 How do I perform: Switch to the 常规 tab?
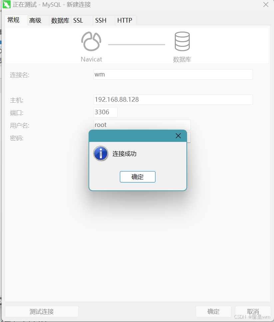pyautogui.click(x=16, y=20)
